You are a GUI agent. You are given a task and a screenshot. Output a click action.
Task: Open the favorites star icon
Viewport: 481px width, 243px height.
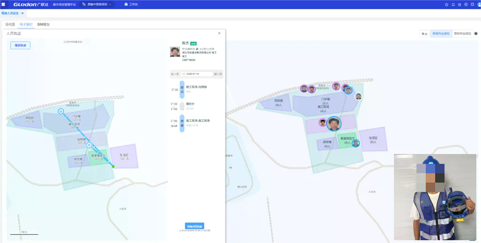(447, 5)
